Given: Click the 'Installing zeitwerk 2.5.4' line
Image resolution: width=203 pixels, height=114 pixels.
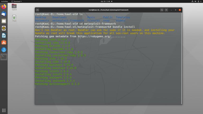Looking at the screenshot, I should tap(55, 81).
